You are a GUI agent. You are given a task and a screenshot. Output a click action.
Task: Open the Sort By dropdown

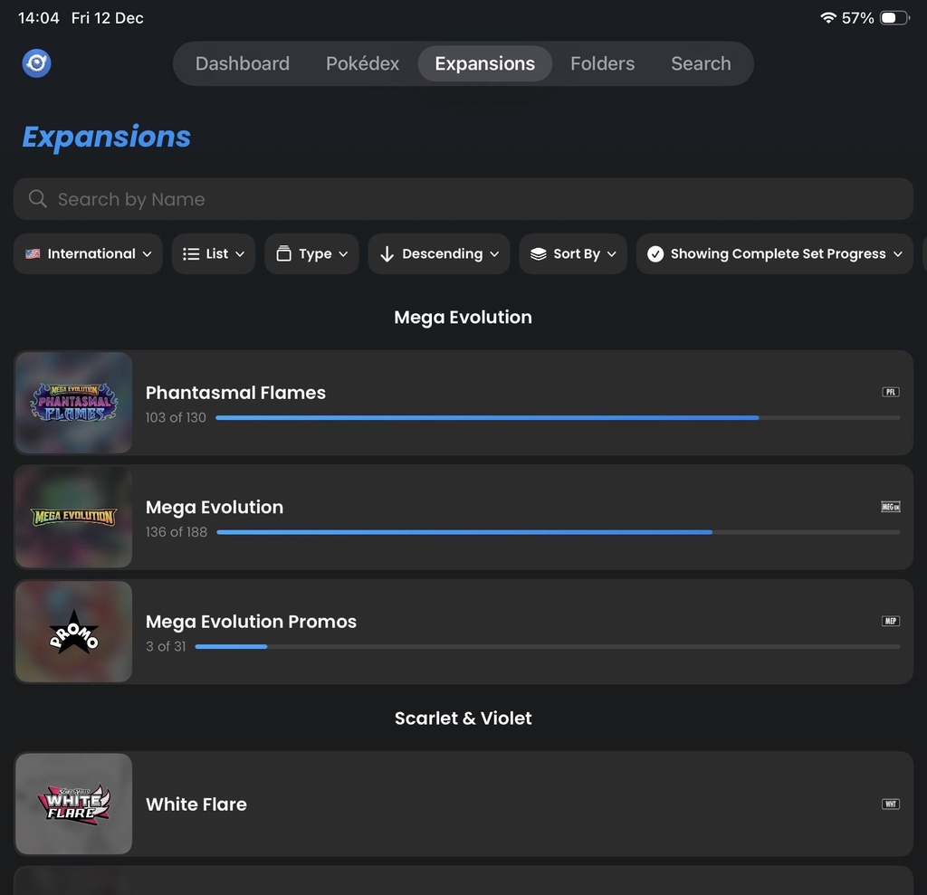pyautogui.click(x=573, y=254)
